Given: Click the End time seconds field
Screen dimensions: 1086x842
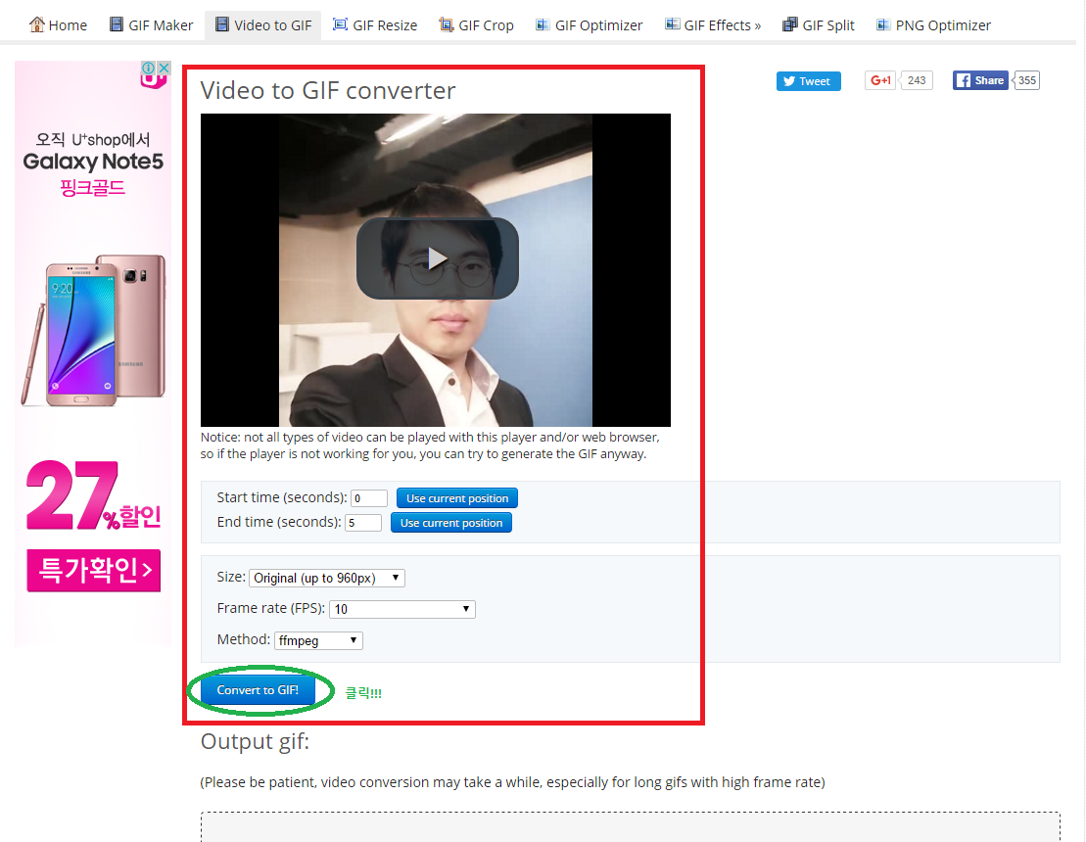Looking at the screenshot, I should click(363, 523).
